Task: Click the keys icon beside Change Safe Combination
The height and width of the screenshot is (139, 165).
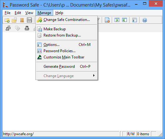Action: pos(39,20)
